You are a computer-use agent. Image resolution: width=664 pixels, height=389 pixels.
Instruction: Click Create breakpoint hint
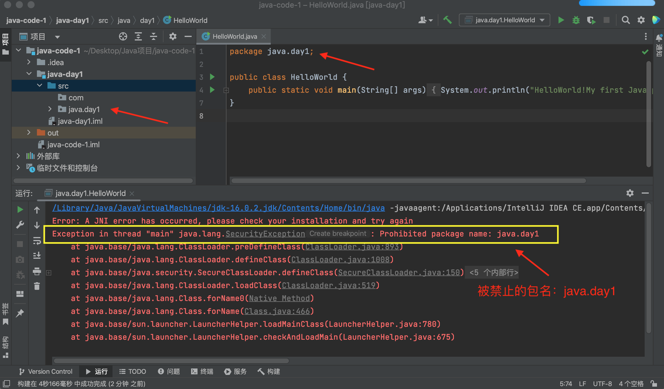pos(338,234)
